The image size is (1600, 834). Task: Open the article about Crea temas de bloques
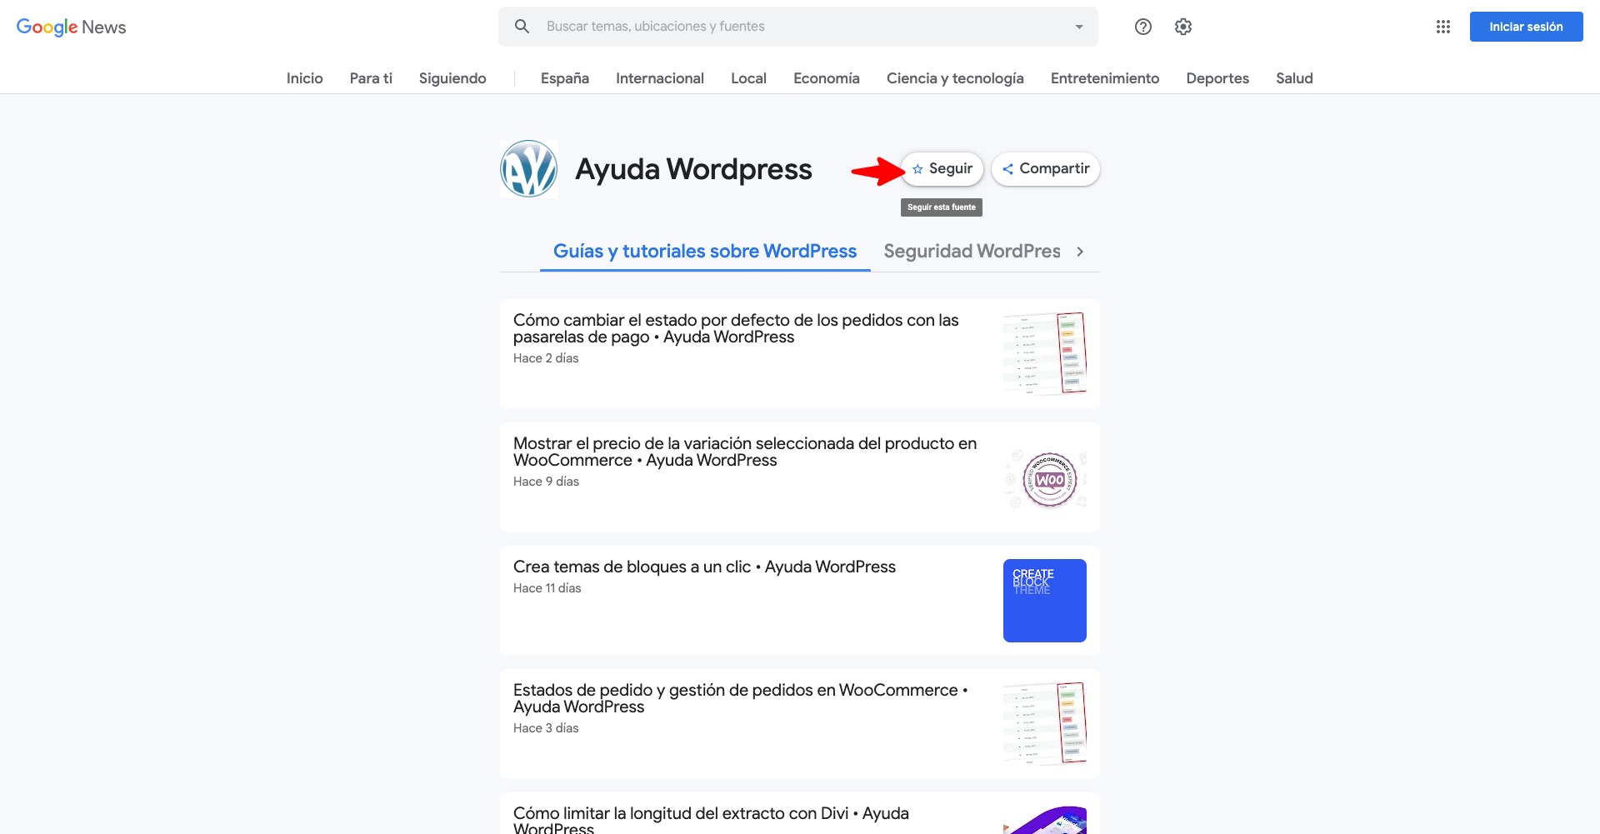pos(703,567)
